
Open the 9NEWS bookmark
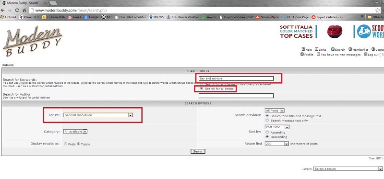156,17
